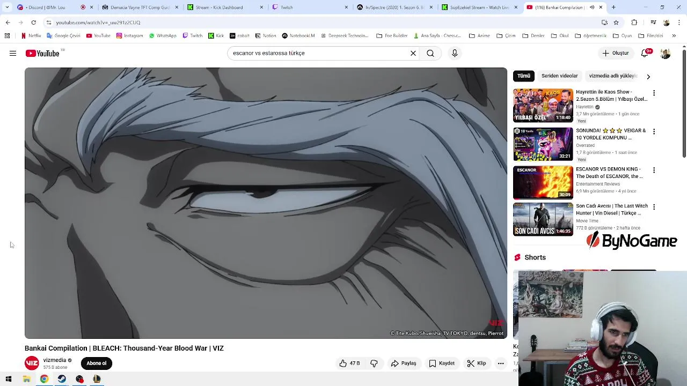The height and width of the screenshot is (386, 687).
Task: Click the Abone ol subscribe button
Action: click(97, 363)
